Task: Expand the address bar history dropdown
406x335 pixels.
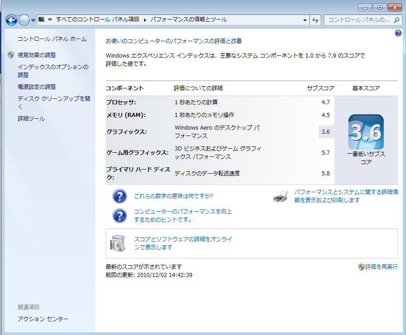Action: coord(305,20)
